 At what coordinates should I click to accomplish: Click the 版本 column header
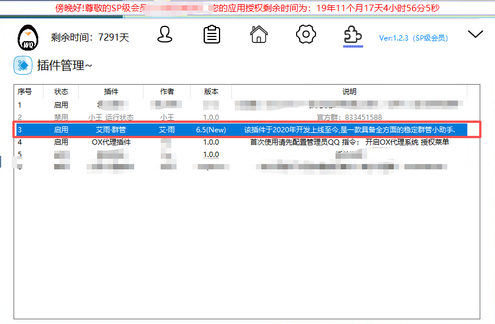click(x=211, y=92)
